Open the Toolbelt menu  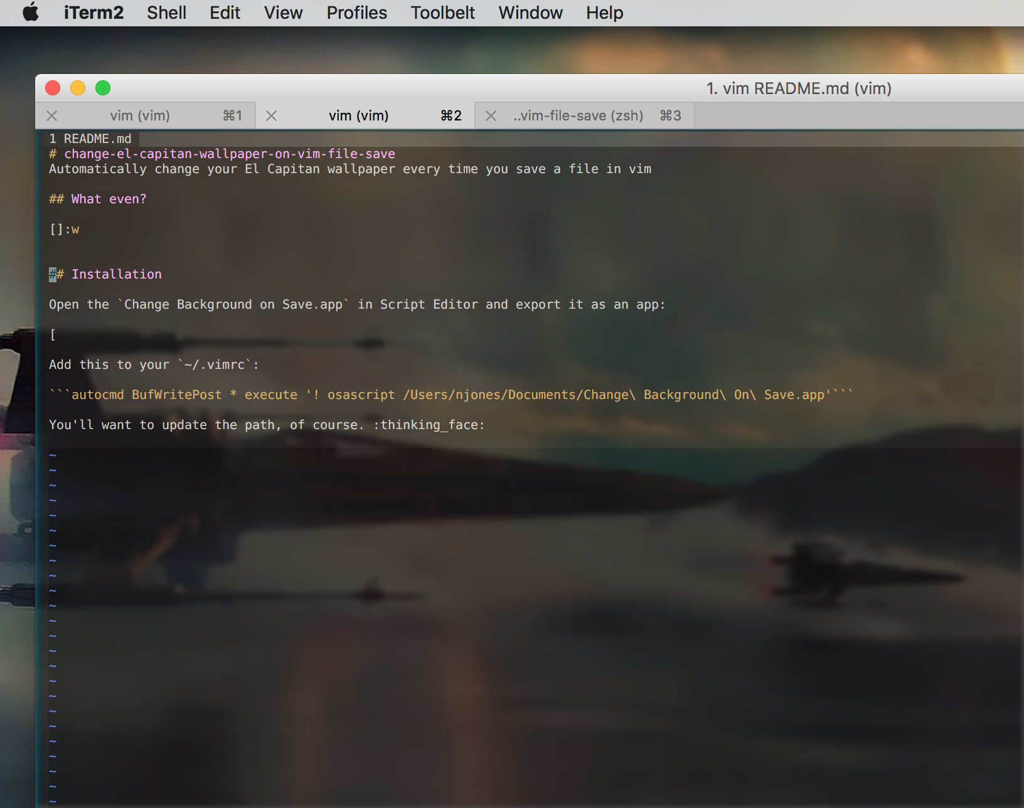click(442, 13)
